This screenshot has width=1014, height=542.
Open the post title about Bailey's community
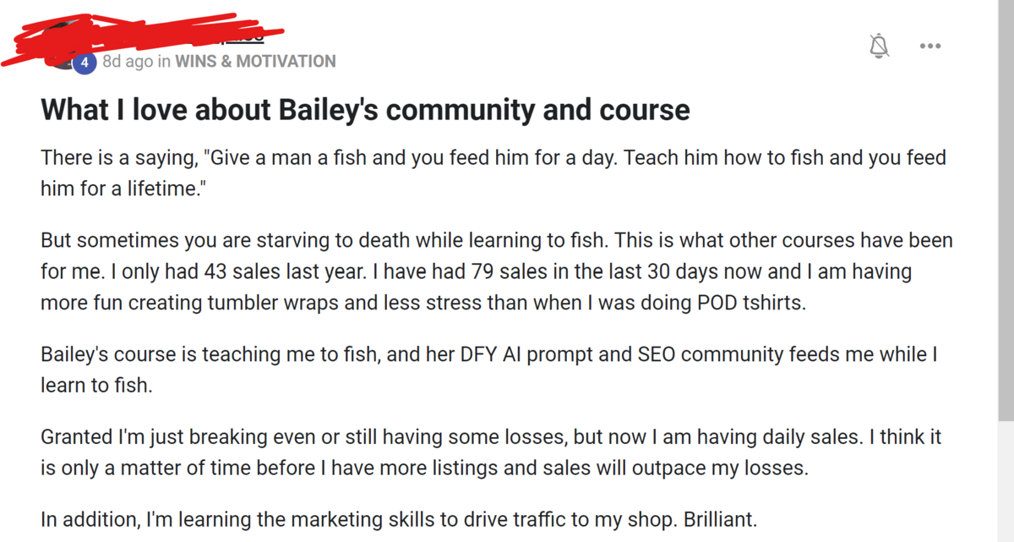click(365, 110)
